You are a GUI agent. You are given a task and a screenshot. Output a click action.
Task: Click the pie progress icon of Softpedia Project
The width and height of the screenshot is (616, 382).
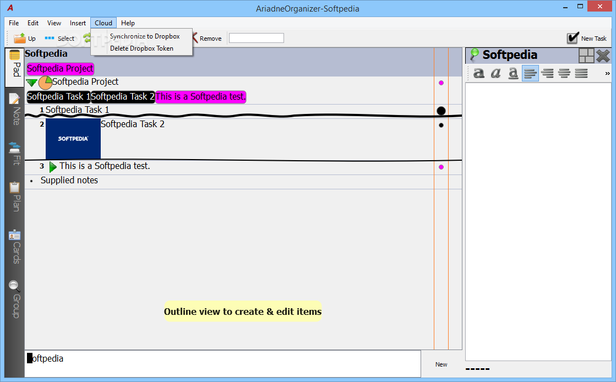coord(45,83)
